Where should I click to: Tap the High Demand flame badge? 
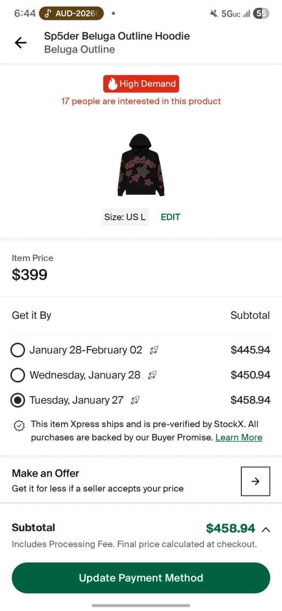coord(141,84)
